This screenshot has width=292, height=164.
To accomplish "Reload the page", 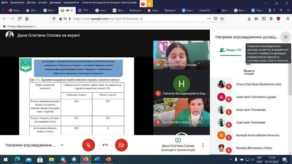I will (19, 19).
